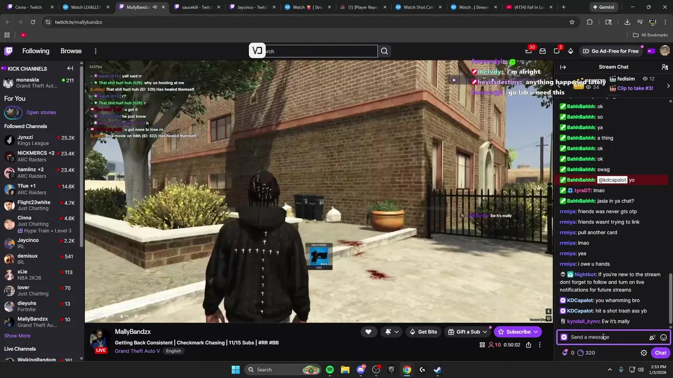Follow MallyBandzx with heart button
The width and height of the screenshot is (673, 378).
pos(368,332)
